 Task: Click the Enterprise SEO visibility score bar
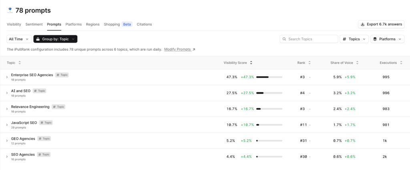269,77
